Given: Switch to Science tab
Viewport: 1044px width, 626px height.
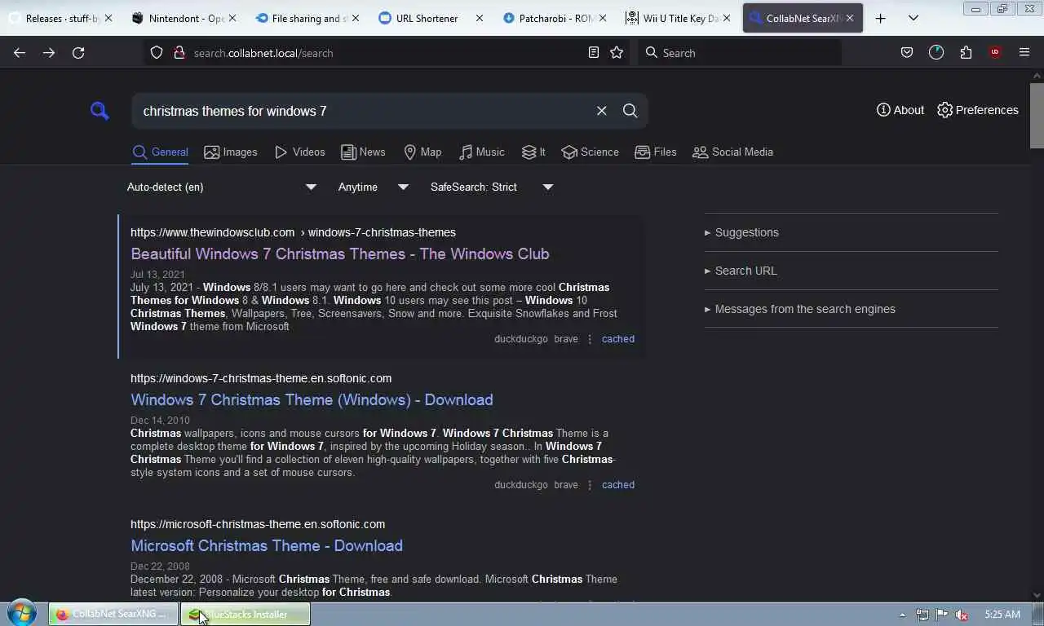Looking at the screenshot, I should pos(590,152).
